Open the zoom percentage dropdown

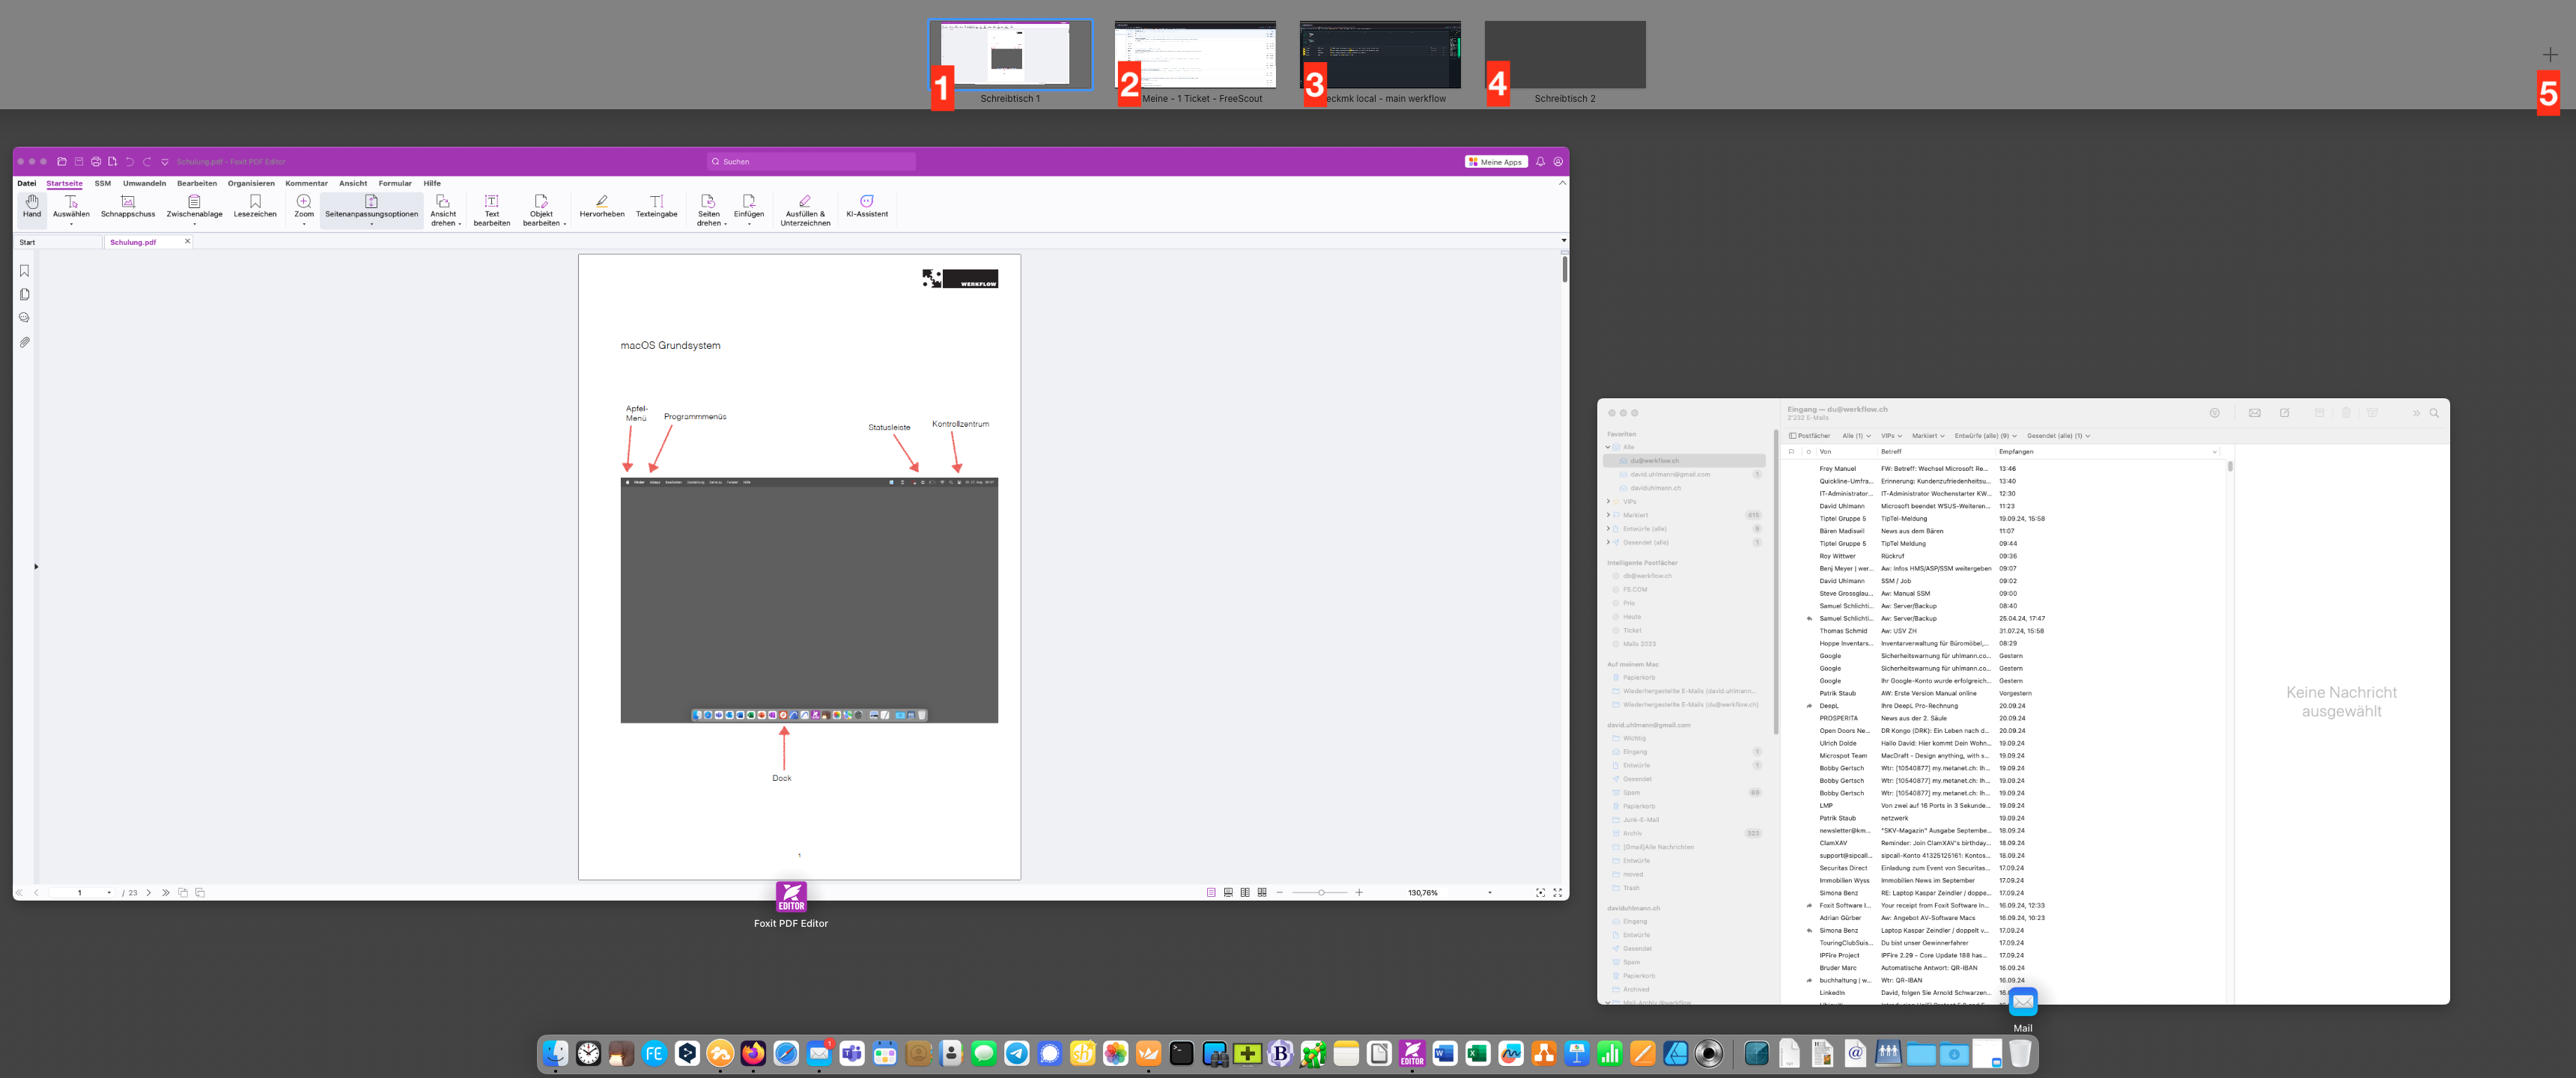tap(1490, 893)
